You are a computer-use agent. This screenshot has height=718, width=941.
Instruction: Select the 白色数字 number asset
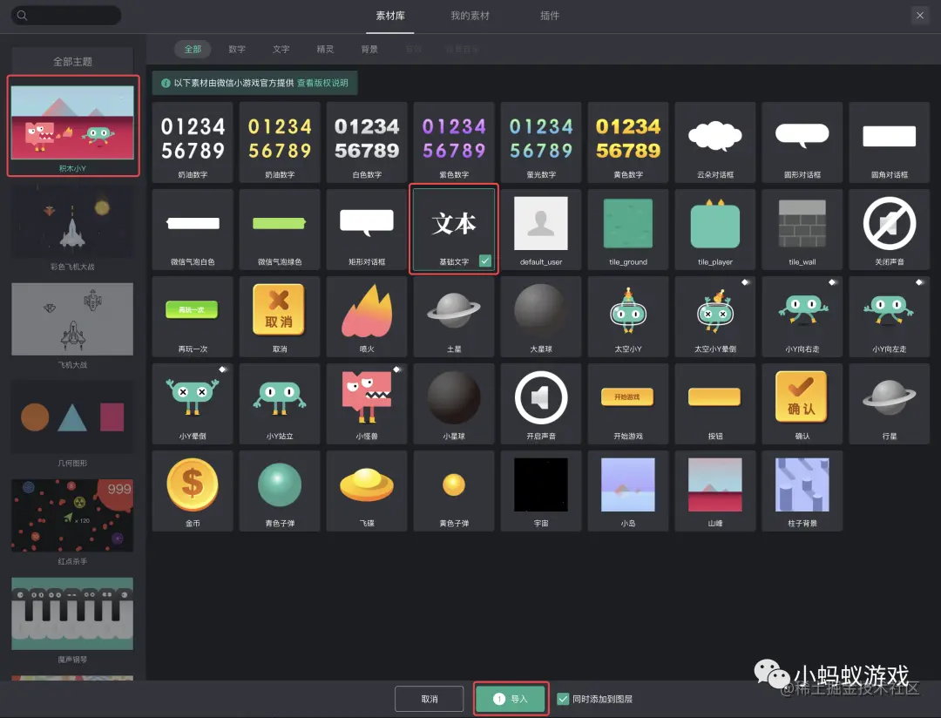point(367,142)
